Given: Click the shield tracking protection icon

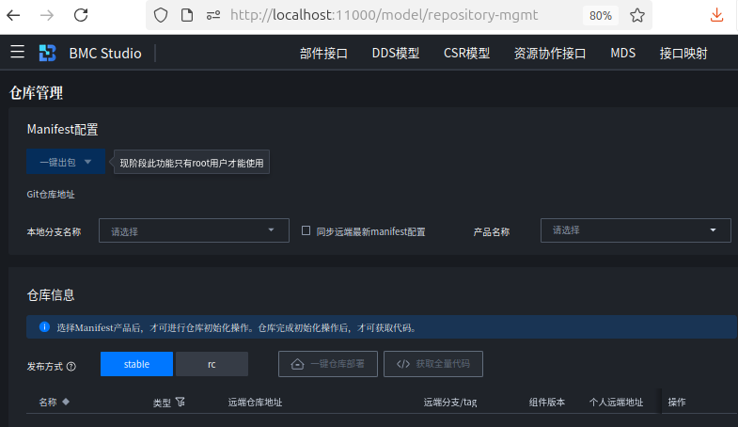Looking at the screenshot, I should [161, 15].
